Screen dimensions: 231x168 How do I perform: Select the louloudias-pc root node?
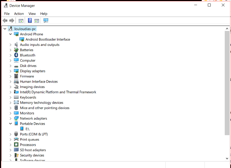[25, 29]
